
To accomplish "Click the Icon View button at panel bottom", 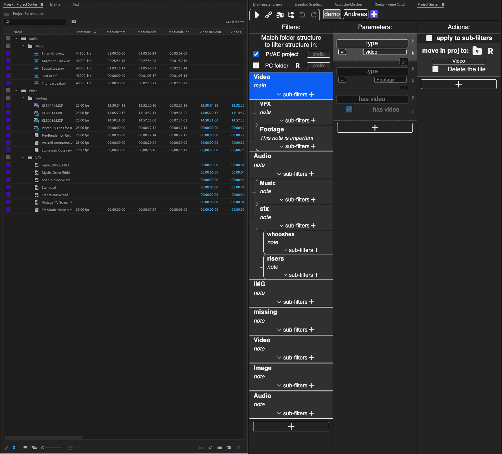I will click(x=25, y=447).
